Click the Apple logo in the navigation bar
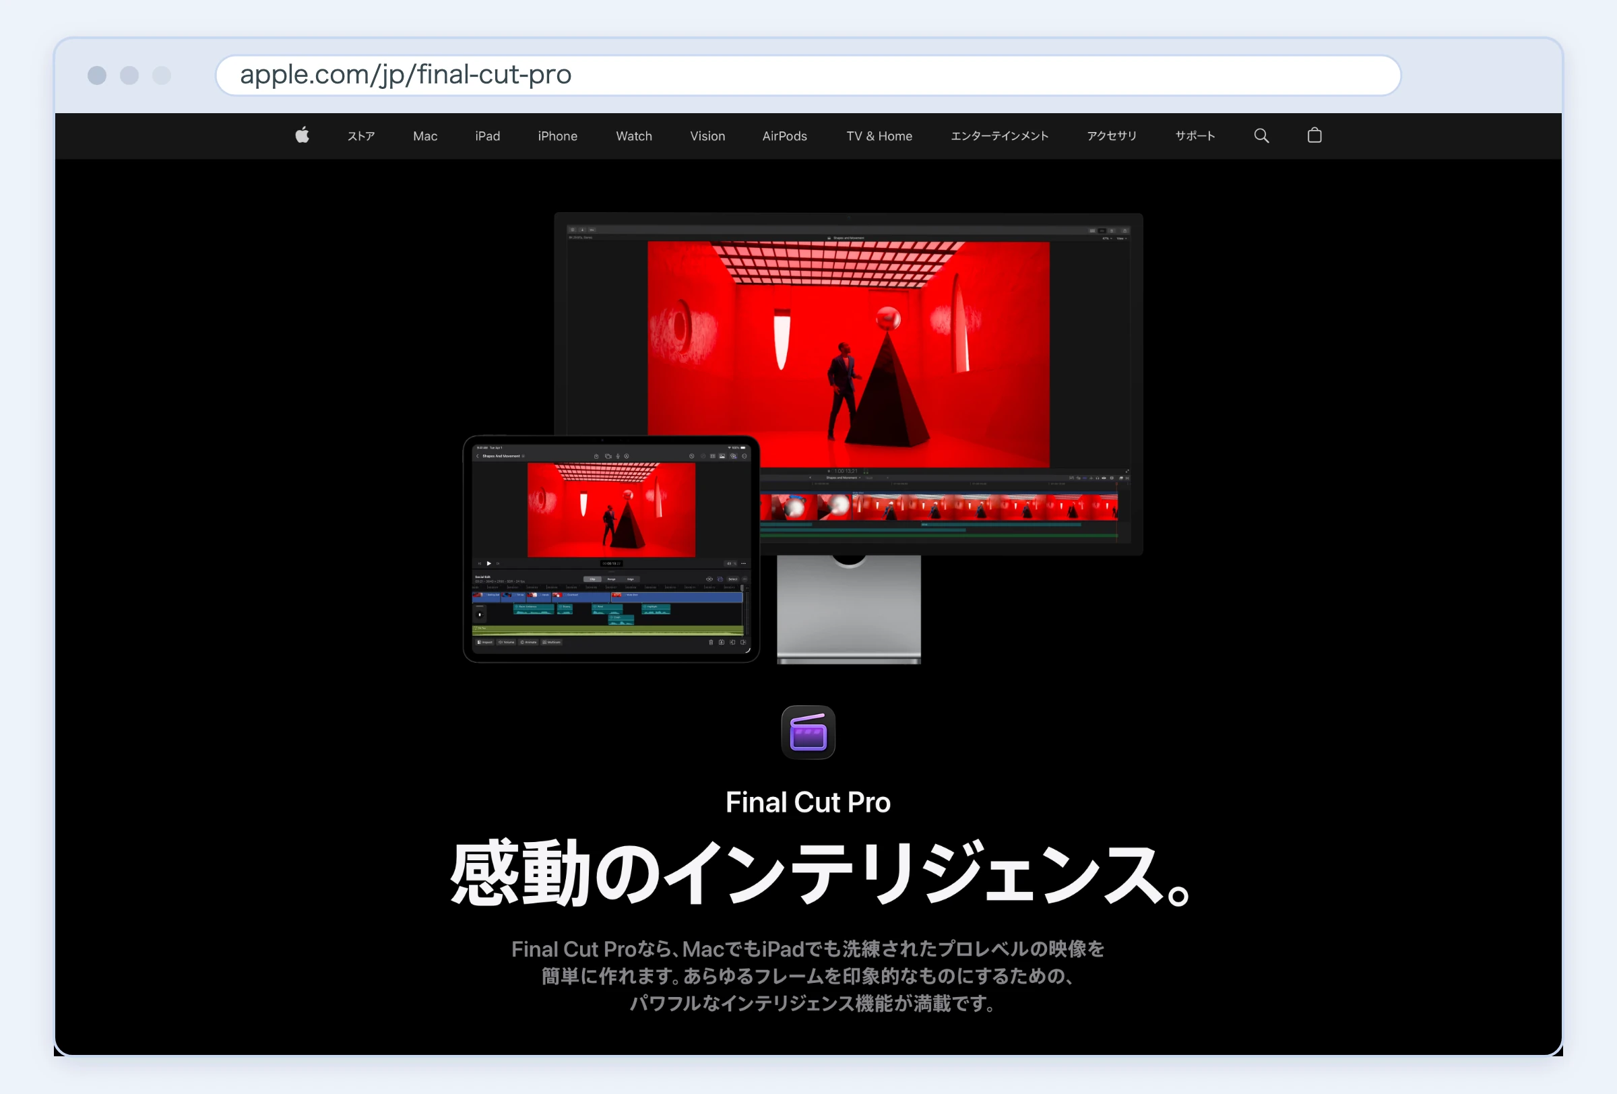The image size is (1617, 1094). 302,135
